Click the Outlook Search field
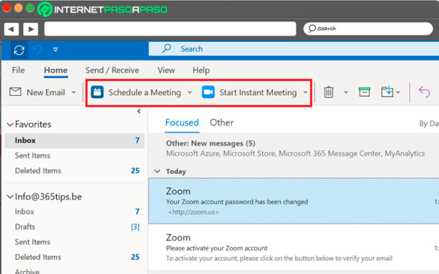This screenshot has height=274, width=439. pos(294,49)
